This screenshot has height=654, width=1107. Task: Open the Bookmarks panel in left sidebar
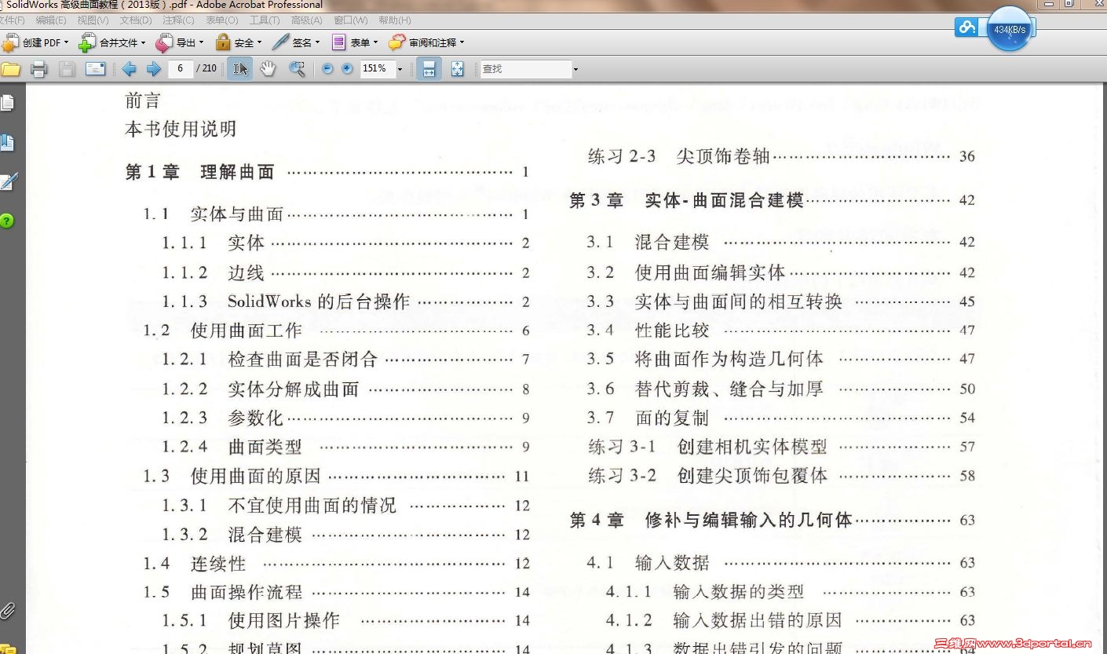coord(7,142)
